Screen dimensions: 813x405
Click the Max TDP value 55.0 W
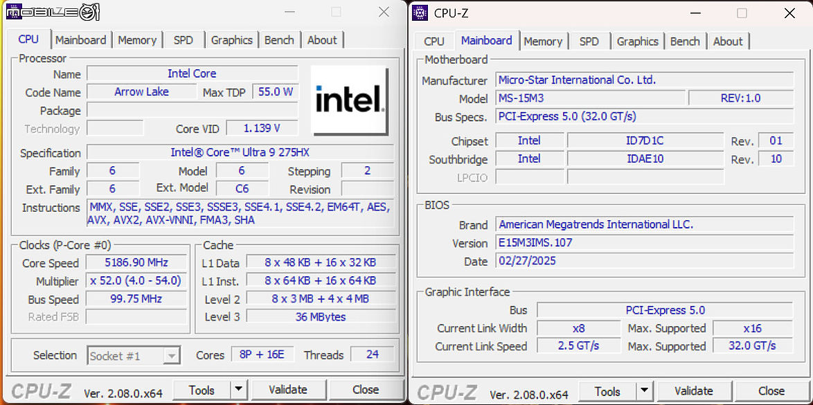(276, 92)
